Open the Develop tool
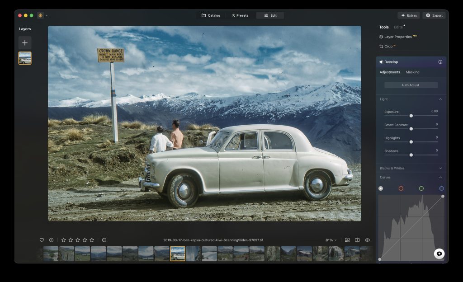463x282 pixels. tap(392, 62)
